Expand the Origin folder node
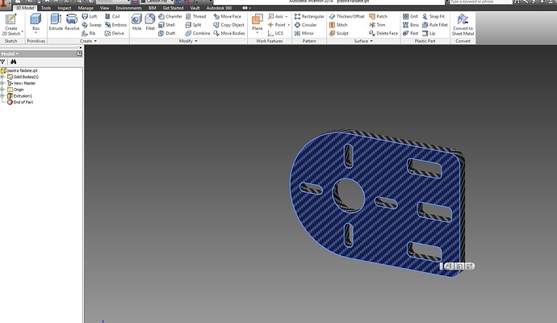This screenshot has width=557, height=323. (3, 90)
